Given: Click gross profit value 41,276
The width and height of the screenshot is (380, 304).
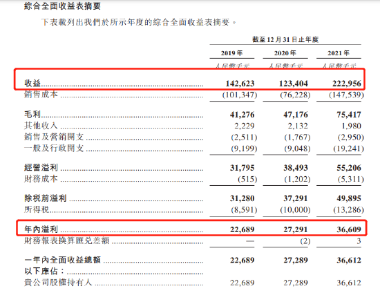Looking at the screenshot, I should [x=242, y=115].
